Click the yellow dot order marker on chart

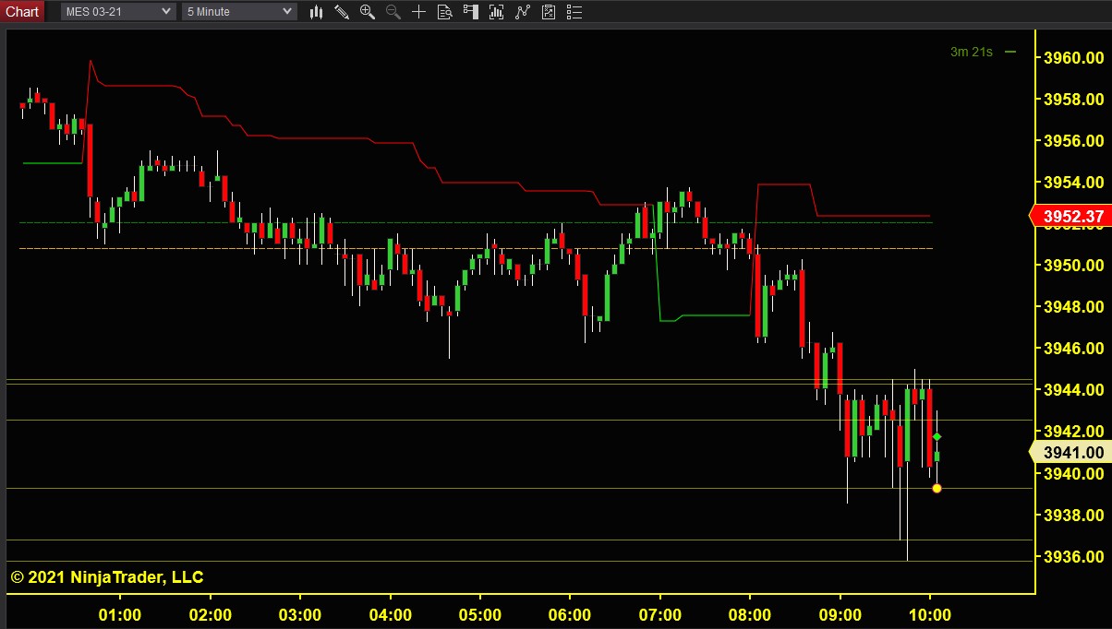(x=937, y=488)
